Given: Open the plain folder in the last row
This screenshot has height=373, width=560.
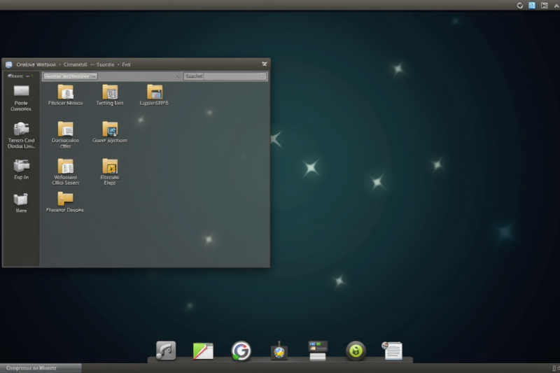Looking at the screenshot, I should click(x=65, y=199).
